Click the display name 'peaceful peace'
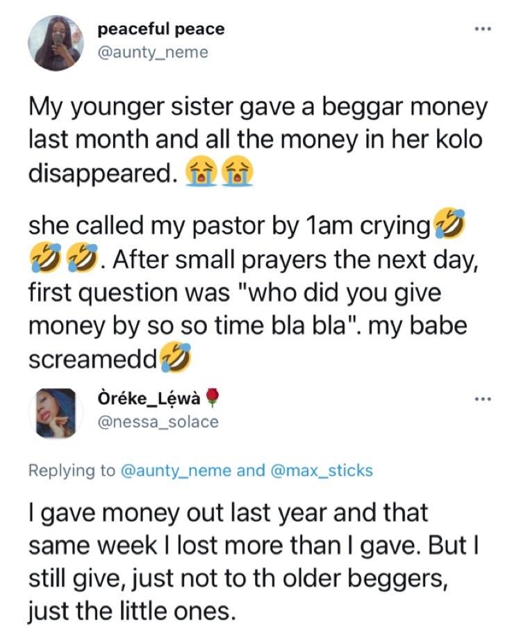 point(161,30)
